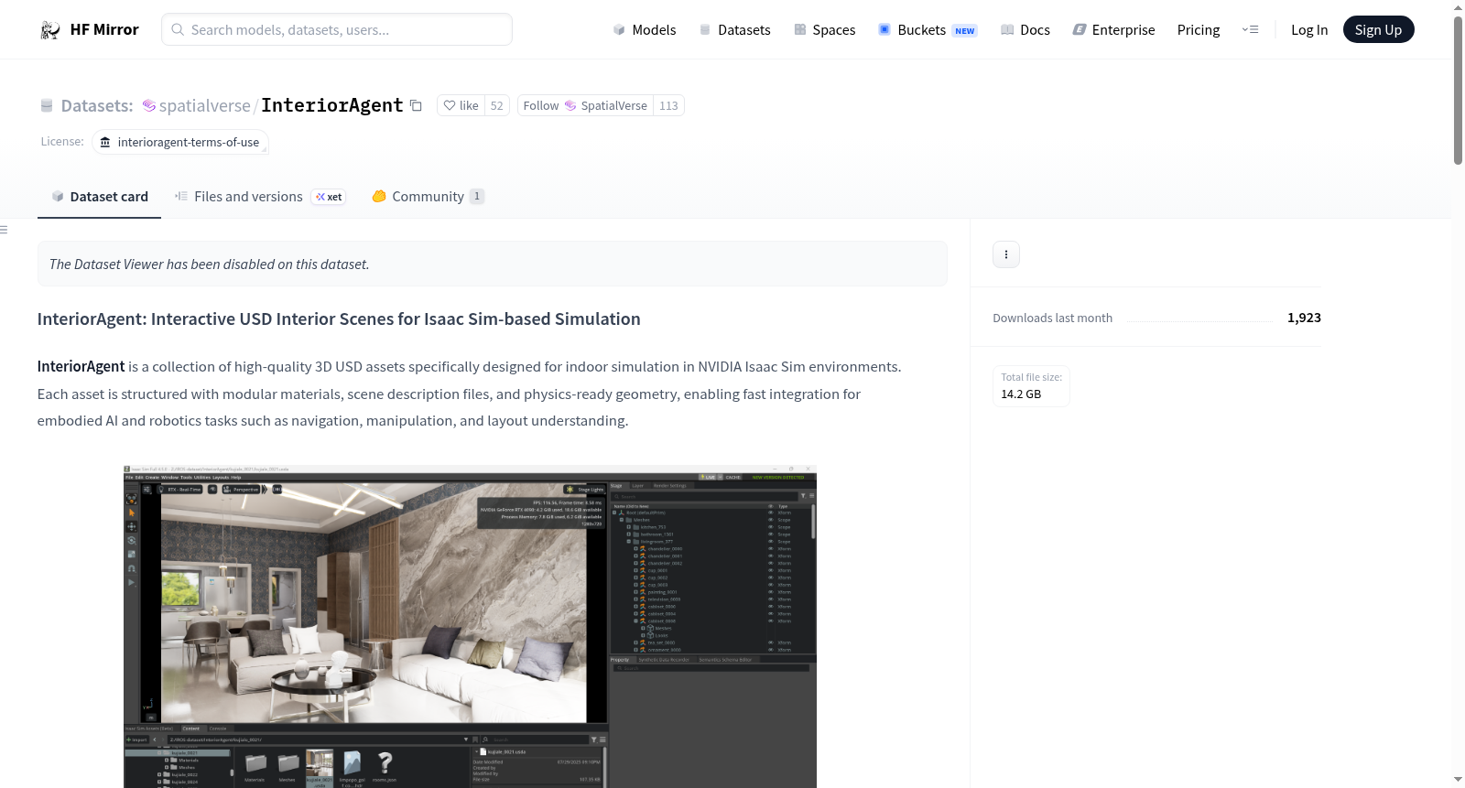Click the search magnifier icon
The width and height of the screenshot is (1465, 788).
(x=178, y=29)
